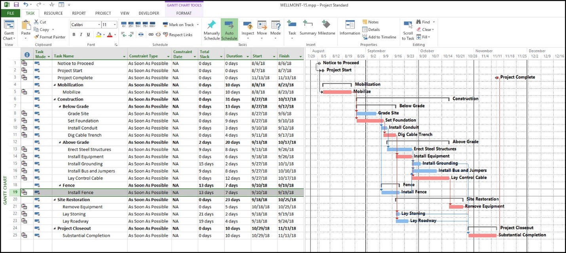566x253 pixels.
Task: Collapse the Construction summary task
Action: [55, 100]
